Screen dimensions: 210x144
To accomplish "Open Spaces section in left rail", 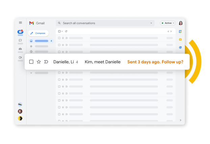I will pos(20,49).
